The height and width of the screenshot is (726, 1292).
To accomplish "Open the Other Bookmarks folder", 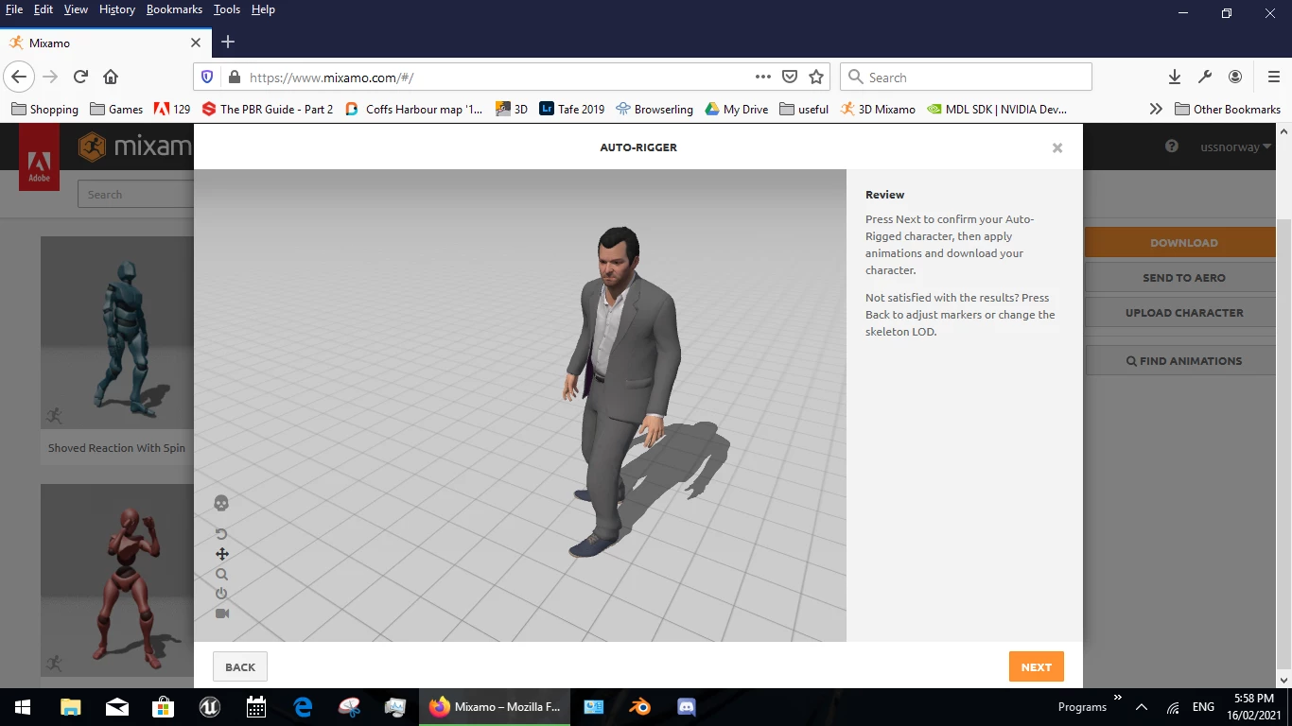I will (1227, 110).
